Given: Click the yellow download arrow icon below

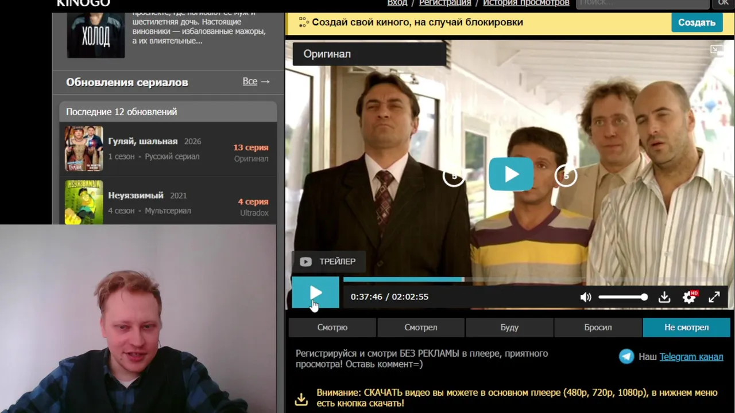Looking at the screenshot, I should click(x=301, y=399).
